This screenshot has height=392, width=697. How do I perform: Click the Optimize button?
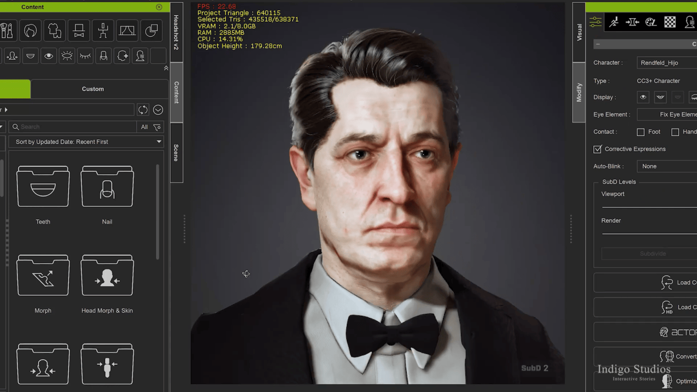tap(645, 381)
